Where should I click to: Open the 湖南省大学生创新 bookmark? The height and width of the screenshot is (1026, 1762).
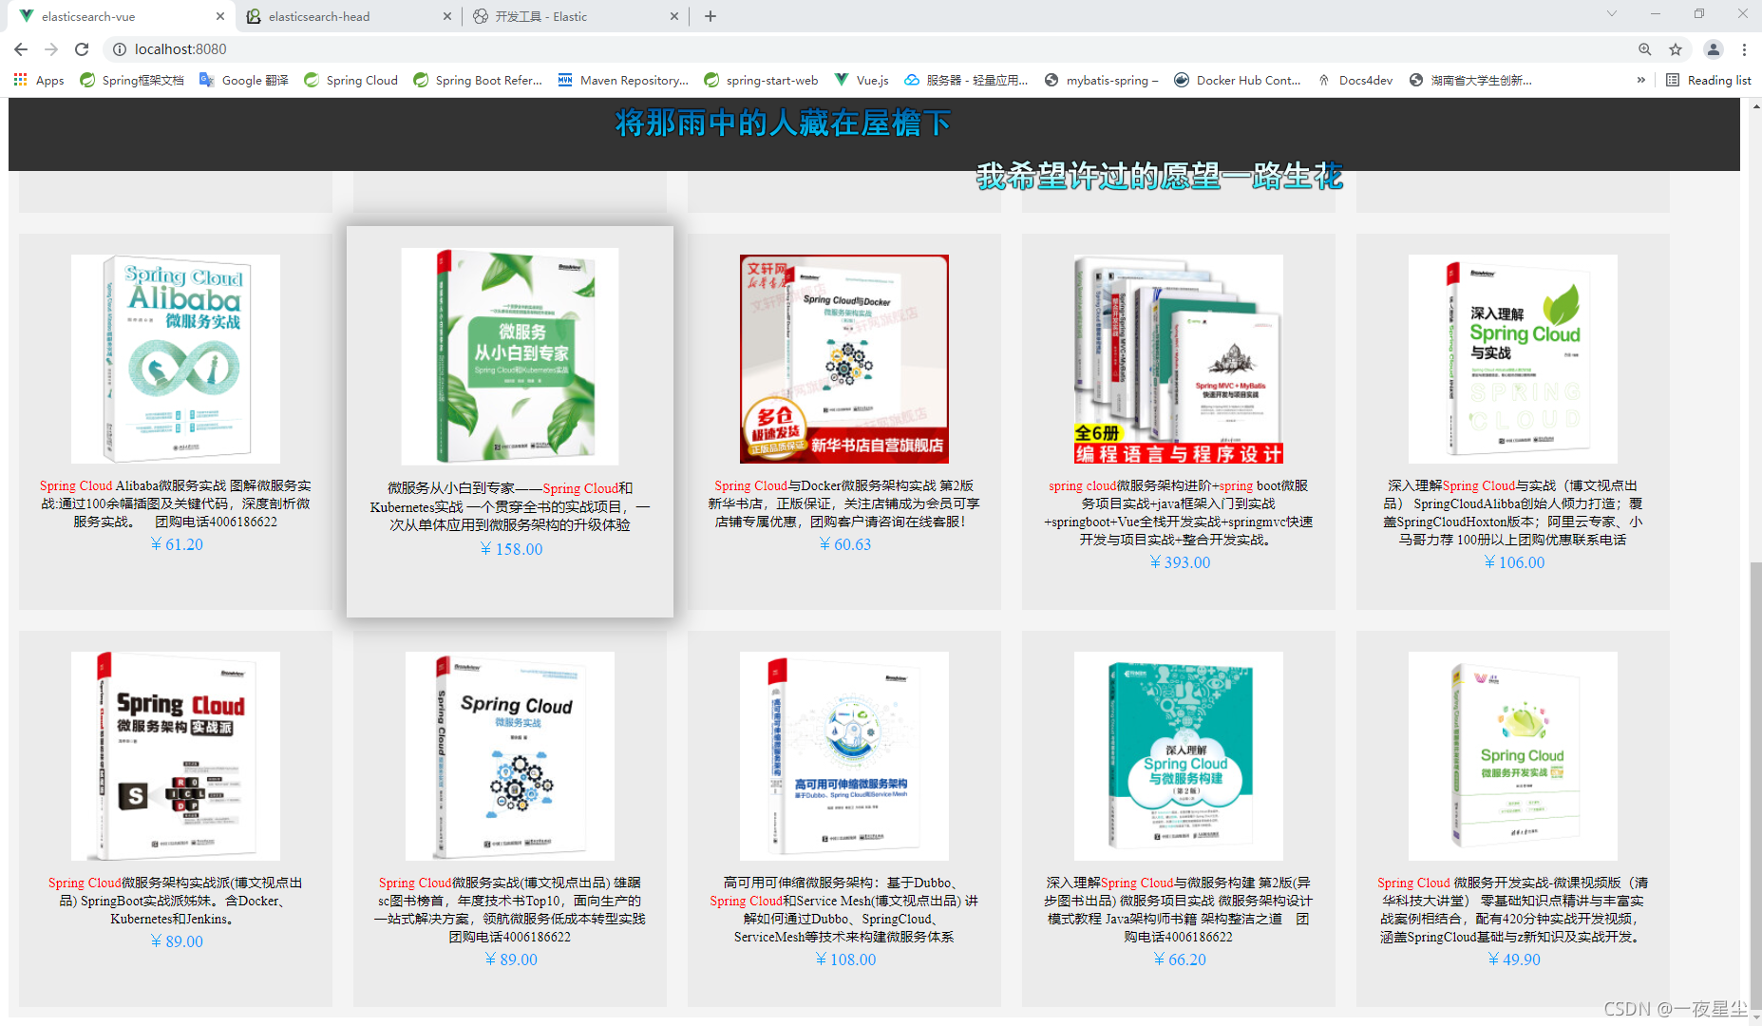1470,80
